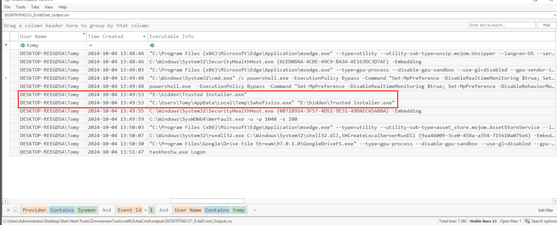Click the scroll right arrow

555,201
